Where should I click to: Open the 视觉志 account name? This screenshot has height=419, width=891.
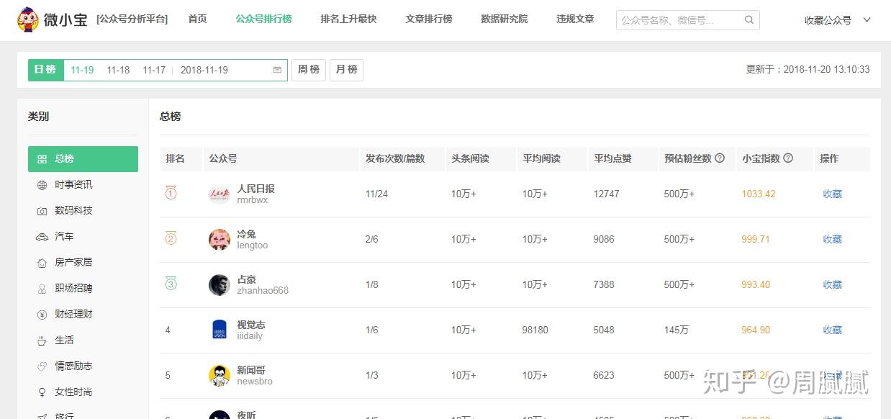[x=251, y=325]
